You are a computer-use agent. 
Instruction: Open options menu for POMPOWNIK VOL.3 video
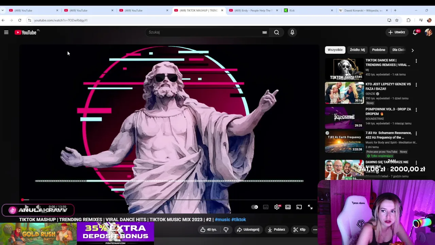pos(416,110)
